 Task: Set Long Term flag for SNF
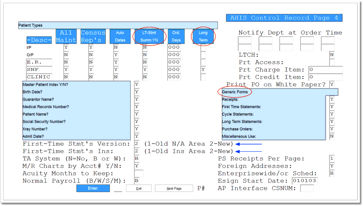click(203, 70)
